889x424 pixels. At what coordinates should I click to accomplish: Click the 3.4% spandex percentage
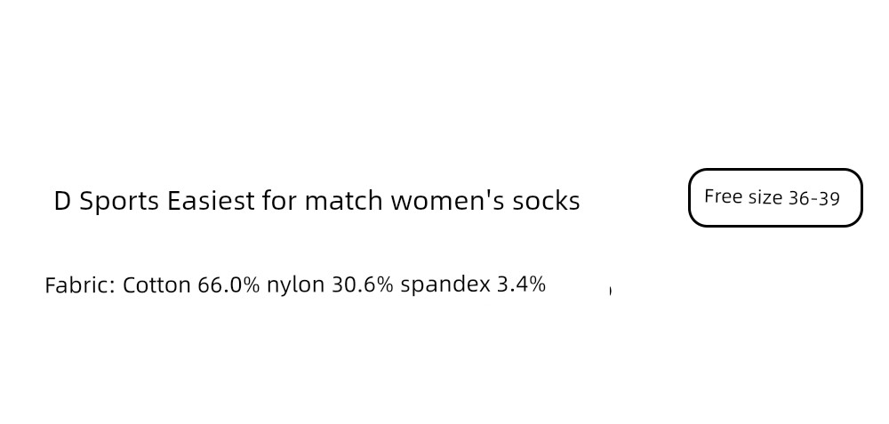521,284
